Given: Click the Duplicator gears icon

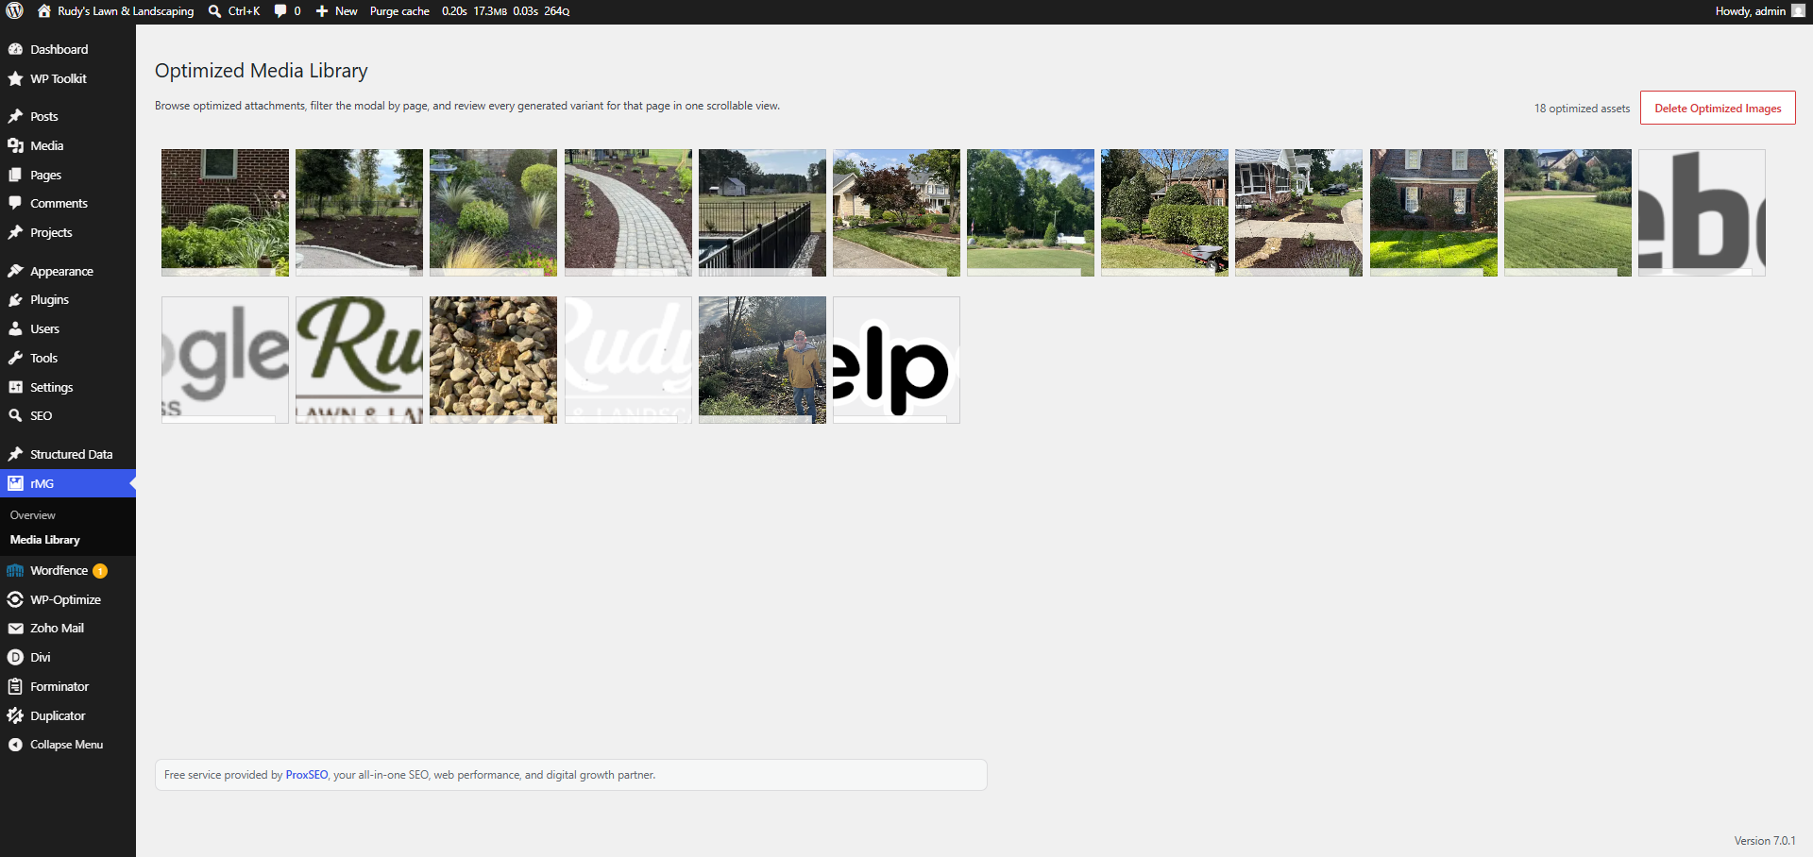Looking at the screenshot, I should (15, 715).
